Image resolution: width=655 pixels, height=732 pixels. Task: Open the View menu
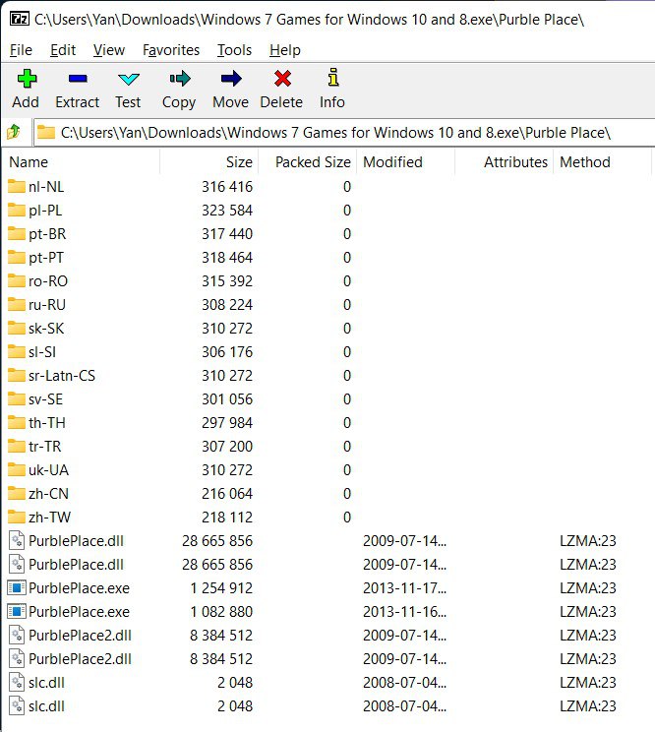109,50
